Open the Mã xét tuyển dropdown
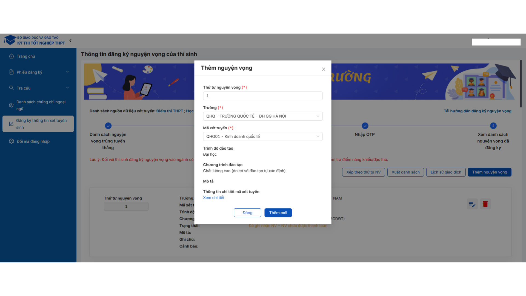Image resolution: width=526 pixels, height=296 pixels. [x=262, y=136]
